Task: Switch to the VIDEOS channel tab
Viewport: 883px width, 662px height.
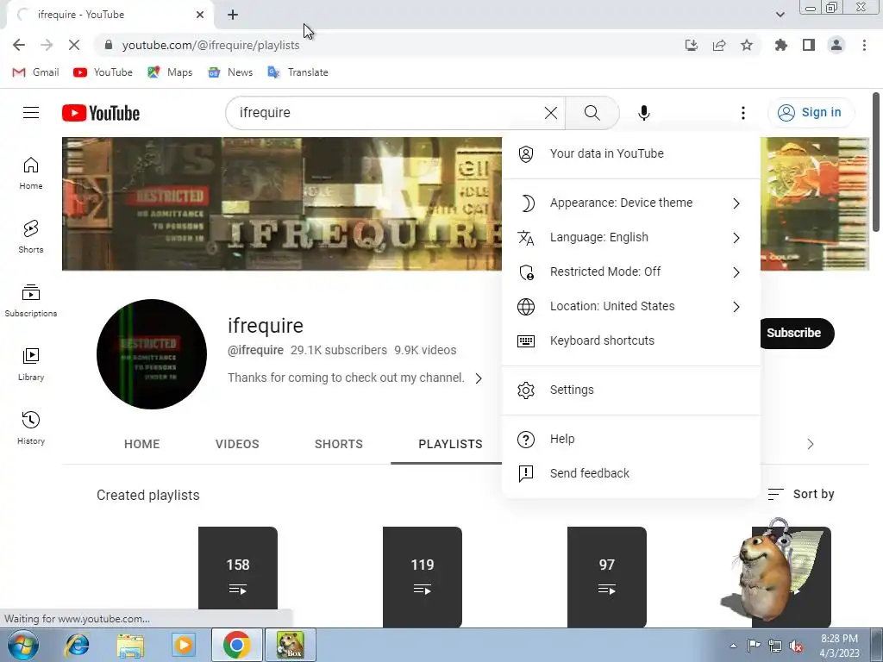Action: (237, 444)
